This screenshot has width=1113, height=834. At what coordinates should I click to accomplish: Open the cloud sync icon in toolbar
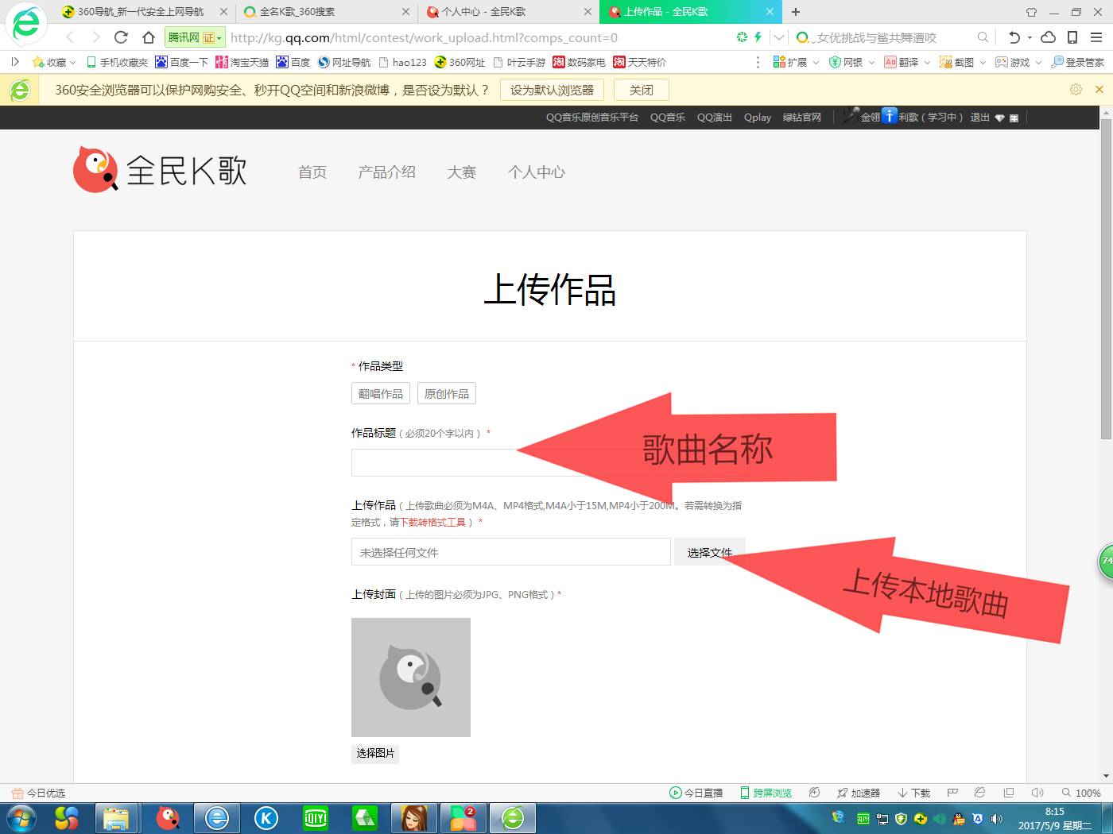[x=1049, y=37]
